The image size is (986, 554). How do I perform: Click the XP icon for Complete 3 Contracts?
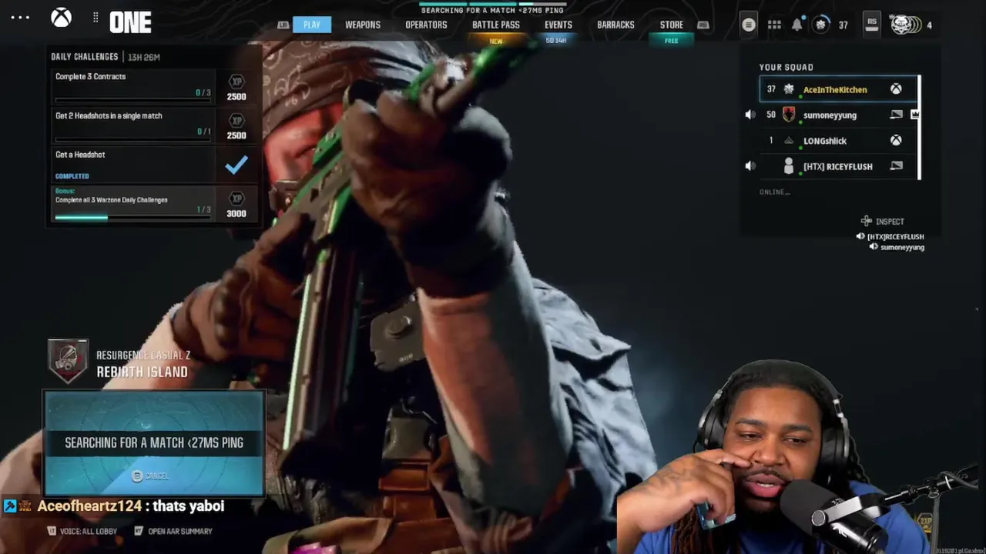click(236, 82)
